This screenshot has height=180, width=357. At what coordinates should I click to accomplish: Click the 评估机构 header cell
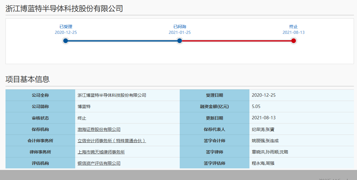coord(40,163)
